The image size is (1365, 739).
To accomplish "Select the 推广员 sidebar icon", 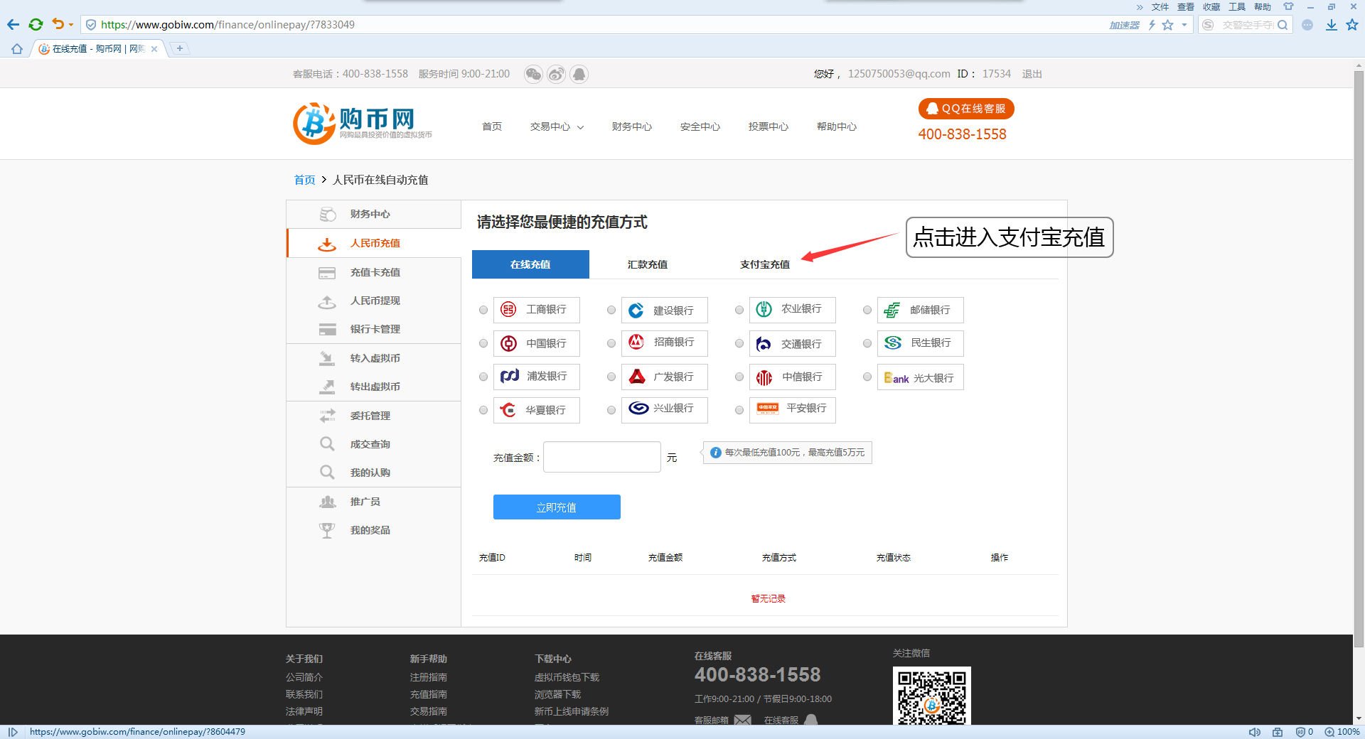I will click(x=327, y=501).
